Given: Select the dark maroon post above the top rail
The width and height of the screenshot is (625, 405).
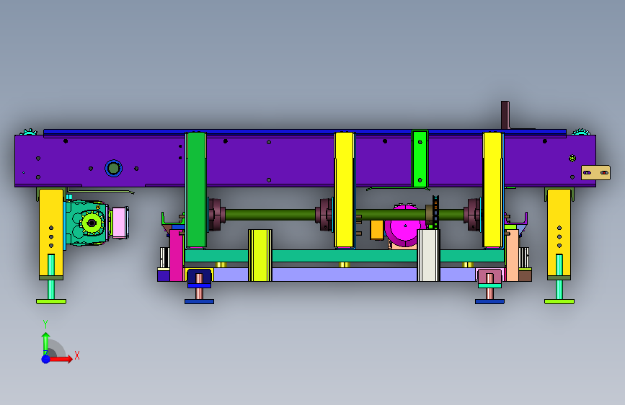Looking at the screenshot, I should (x=505, y=115).
